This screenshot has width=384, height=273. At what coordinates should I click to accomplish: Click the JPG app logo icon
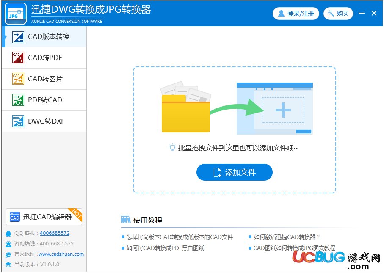coord(16,14)
